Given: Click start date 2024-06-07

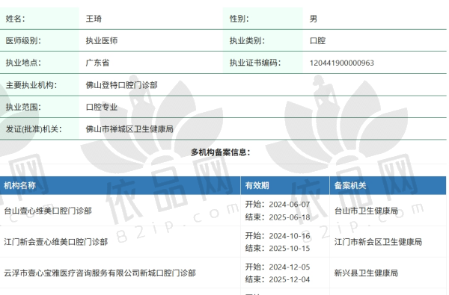Looking at the screenshot, I should (x=289, y=205).
